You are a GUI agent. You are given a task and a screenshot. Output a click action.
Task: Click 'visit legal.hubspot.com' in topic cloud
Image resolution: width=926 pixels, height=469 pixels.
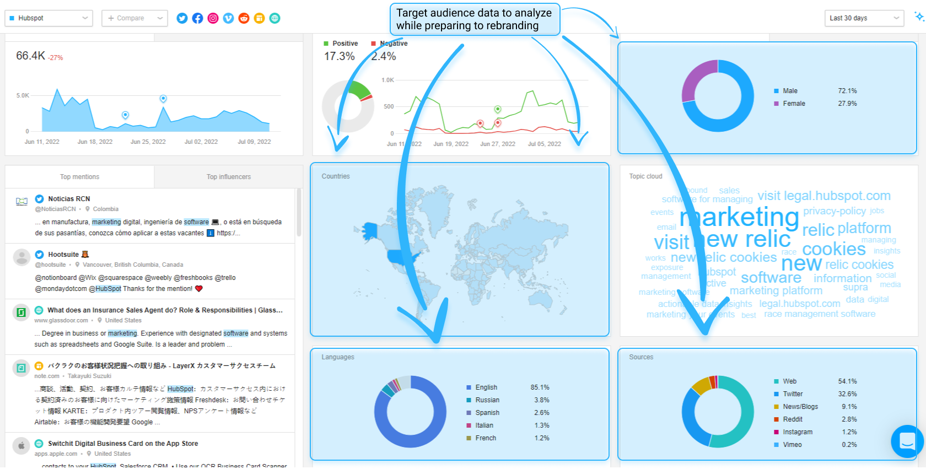tap(824, 196)
